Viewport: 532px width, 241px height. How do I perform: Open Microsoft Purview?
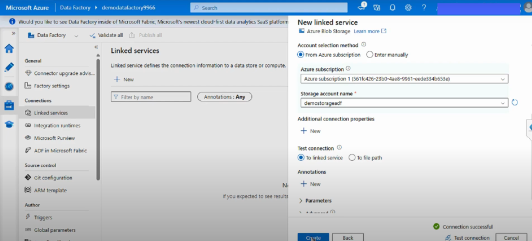coord(50,138)
